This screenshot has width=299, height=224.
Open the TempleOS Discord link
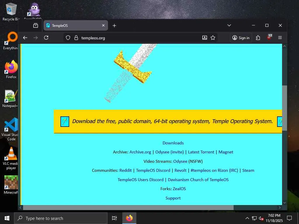click(153, 170)
